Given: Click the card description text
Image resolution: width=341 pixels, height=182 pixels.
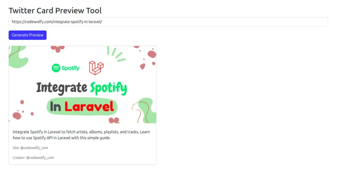Looking at the screenshot, I should [81, 135].
